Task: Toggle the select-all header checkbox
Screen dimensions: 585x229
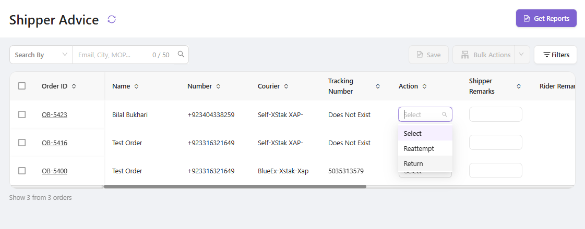Action: 22,86
